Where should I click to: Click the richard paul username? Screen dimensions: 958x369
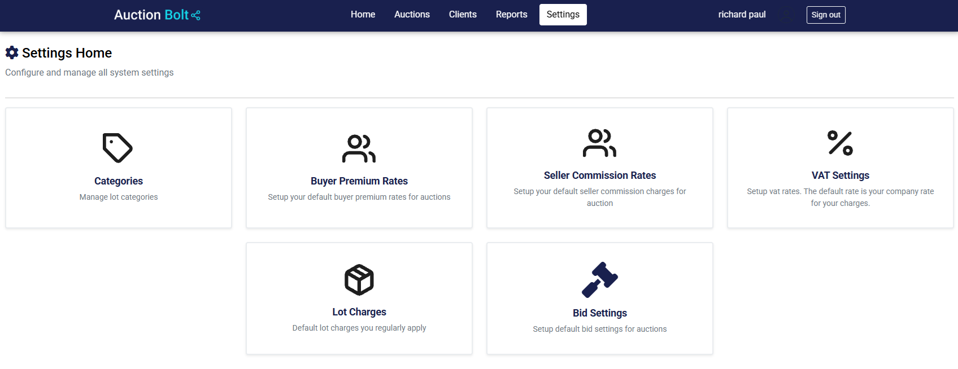[x=742, y=15]
